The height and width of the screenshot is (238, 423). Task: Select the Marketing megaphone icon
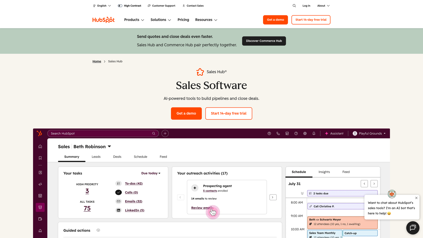pos(40,184)
